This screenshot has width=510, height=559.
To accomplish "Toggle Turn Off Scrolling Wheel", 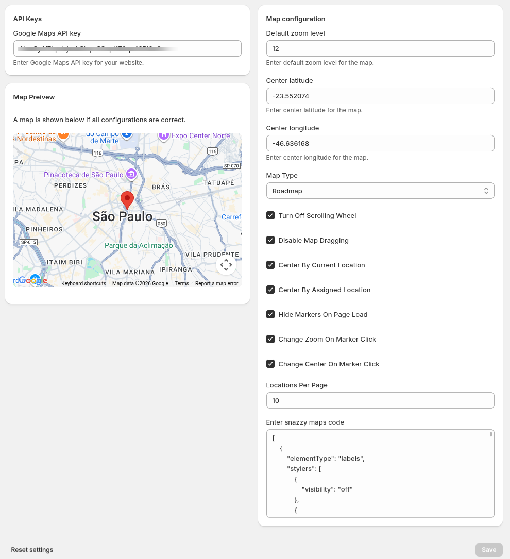I will click(x=270, y=215).
